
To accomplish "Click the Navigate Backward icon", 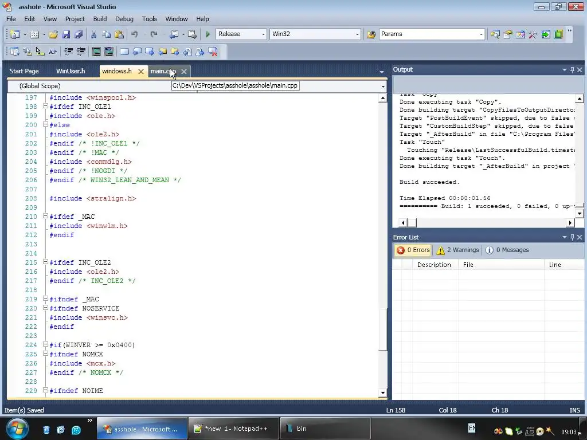I will [x=174, y=34].
